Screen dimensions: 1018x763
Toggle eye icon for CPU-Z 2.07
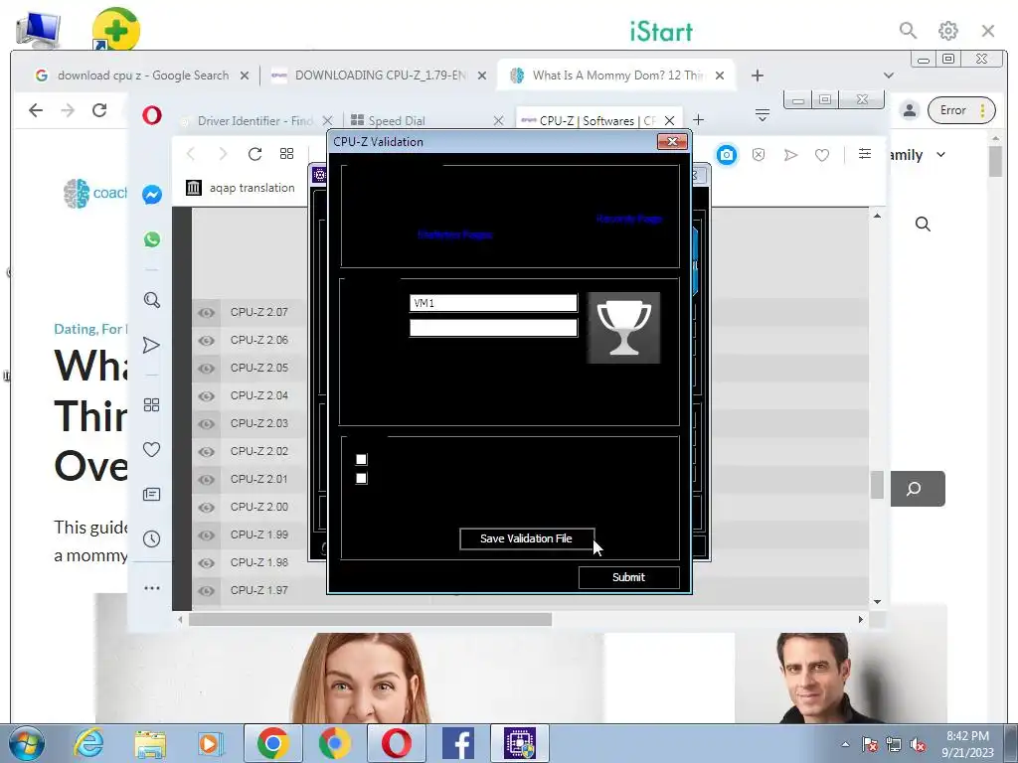click(207, 313)
